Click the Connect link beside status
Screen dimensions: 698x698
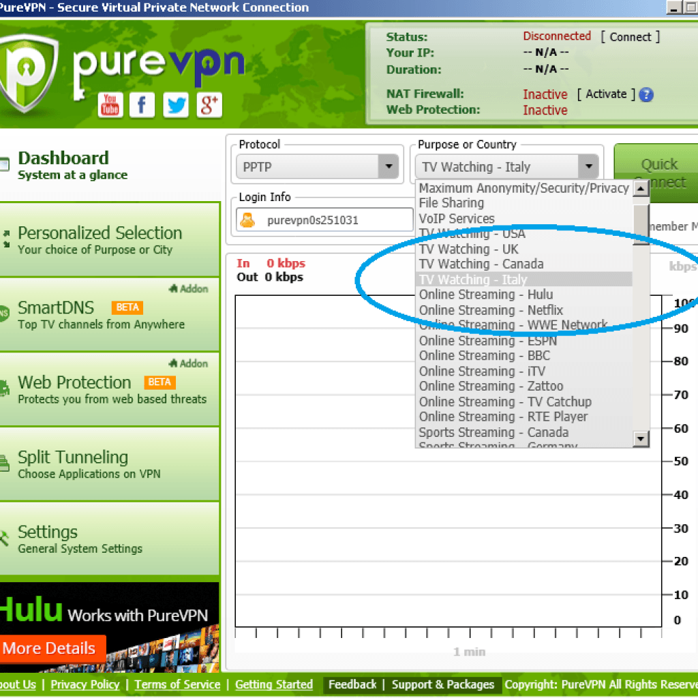[x=630, y=37]
